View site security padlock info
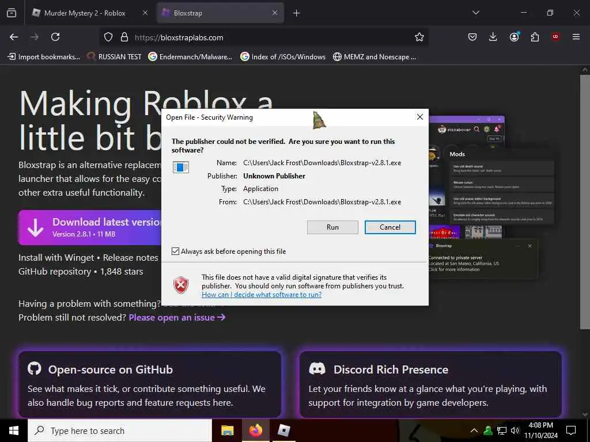The width and height of the screenshot is (590, 442). 124,37
